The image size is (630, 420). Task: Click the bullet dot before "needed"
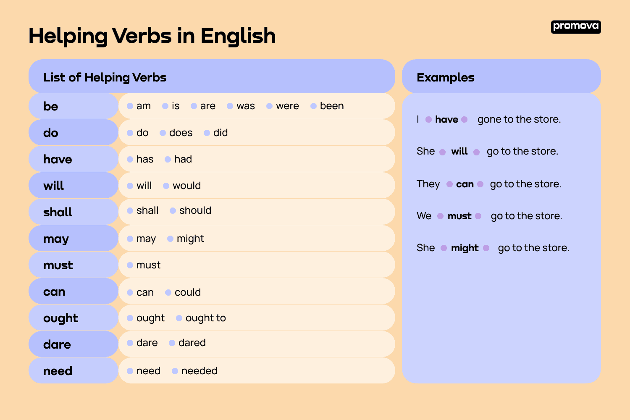point(175,371)
